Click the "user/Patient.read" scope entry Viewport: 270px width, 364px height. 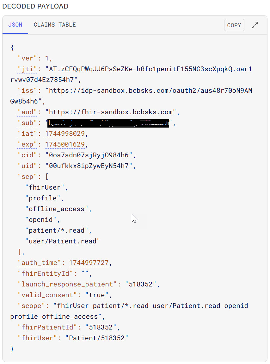(x=62, y=241)
